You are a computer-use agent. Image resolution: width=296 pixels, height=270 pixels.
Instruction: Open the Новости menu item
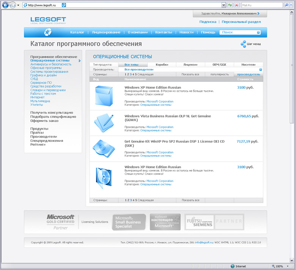tap(186, 32)
